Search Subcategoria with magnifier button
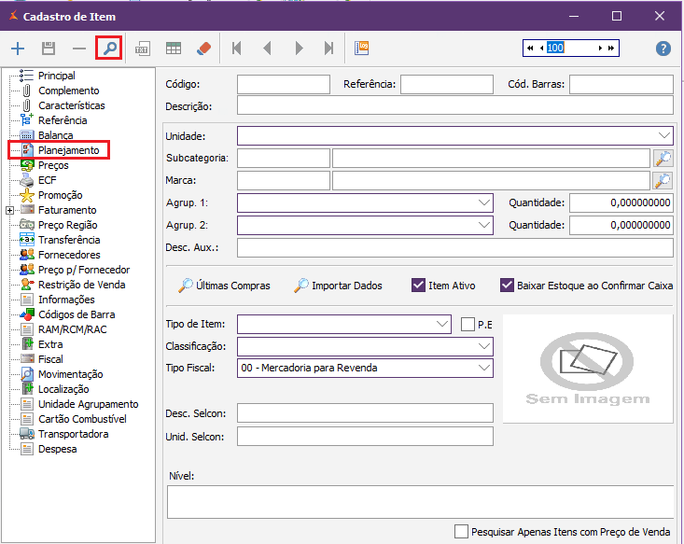 [663, 159]
